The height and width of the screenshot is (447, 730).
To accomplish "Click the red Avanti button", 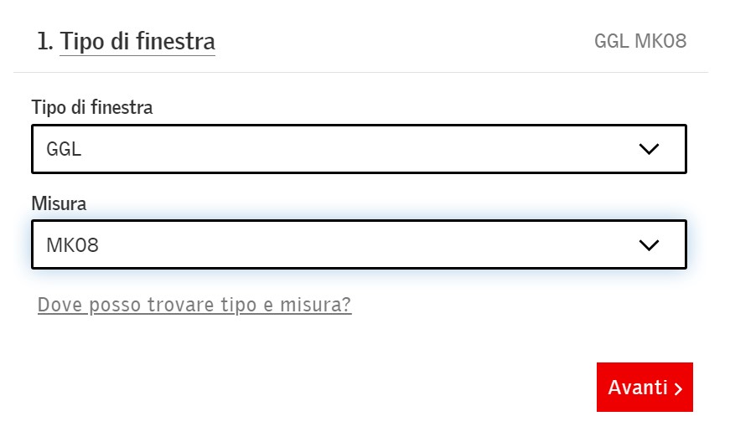I will (645, 387).
